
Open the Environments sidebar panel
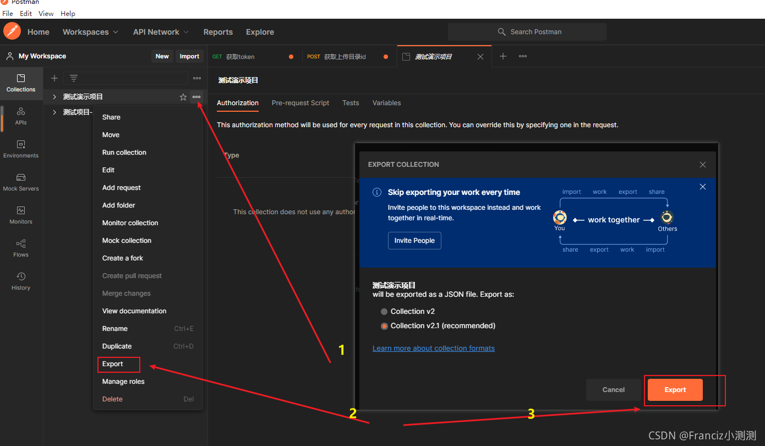point(21,149)
